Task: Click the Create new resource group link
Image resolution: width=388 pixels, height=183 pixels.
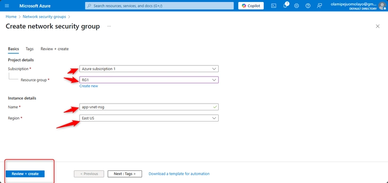Action: 89,86
